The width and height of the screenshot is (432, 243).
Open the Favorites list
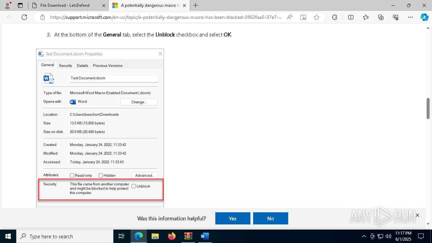pyautogui.click(x=366, y=17)
